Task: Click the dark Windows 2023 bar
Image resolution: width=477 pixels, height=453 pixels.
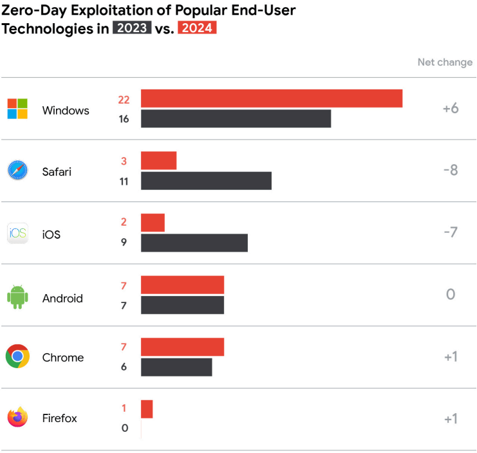Action: [x=236, y=118]
